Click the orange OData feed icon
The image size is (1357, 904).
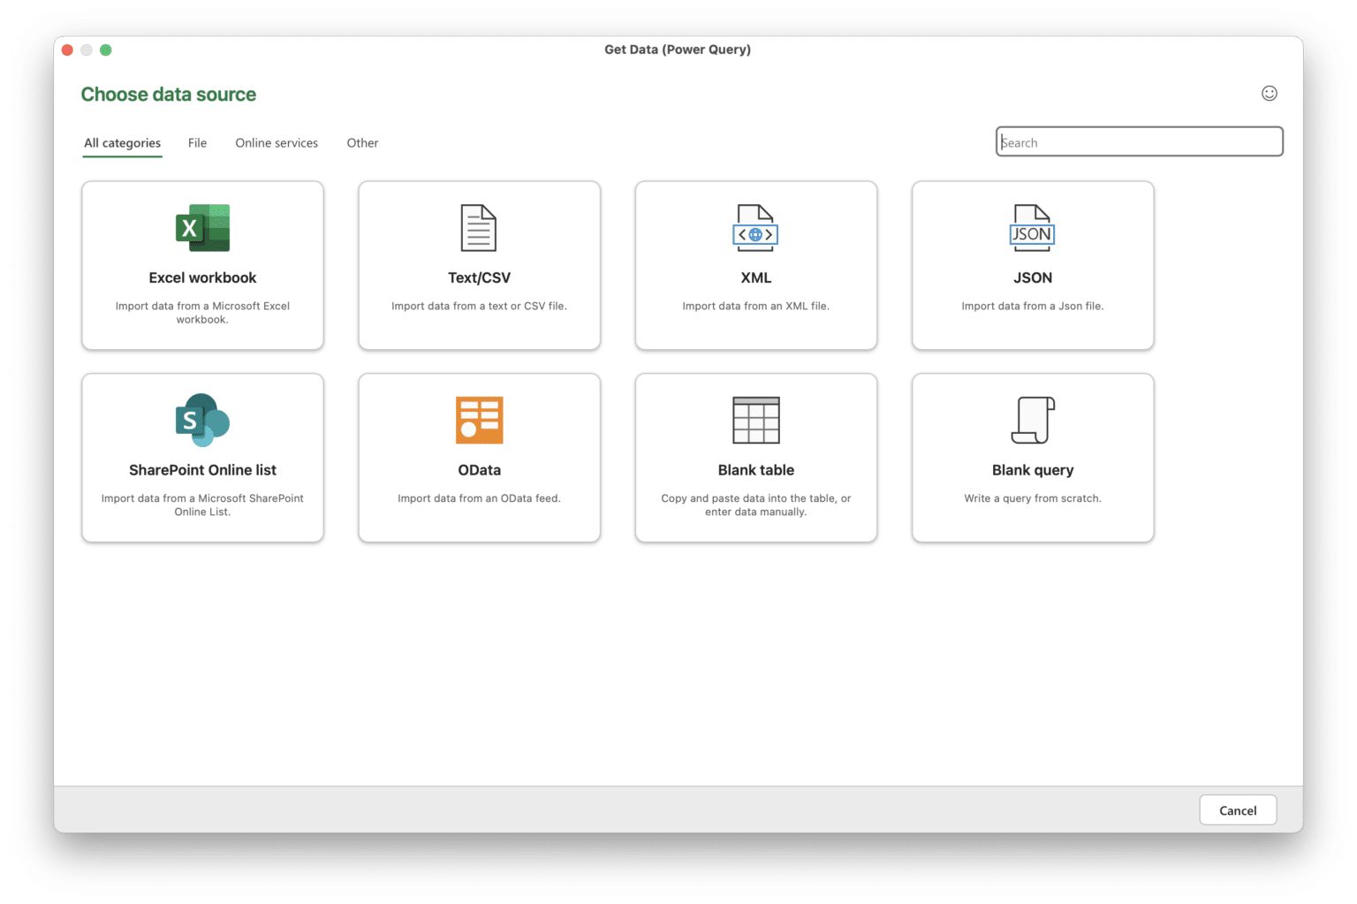(x=479, y=421)
